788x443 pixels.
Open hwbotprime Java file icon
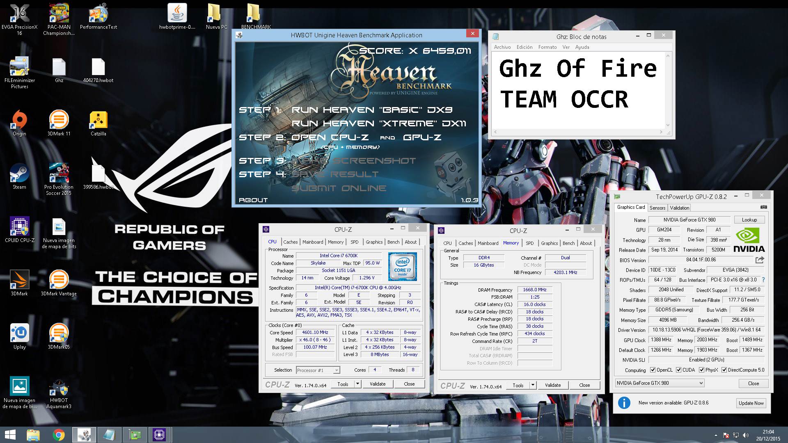[177, 17]
